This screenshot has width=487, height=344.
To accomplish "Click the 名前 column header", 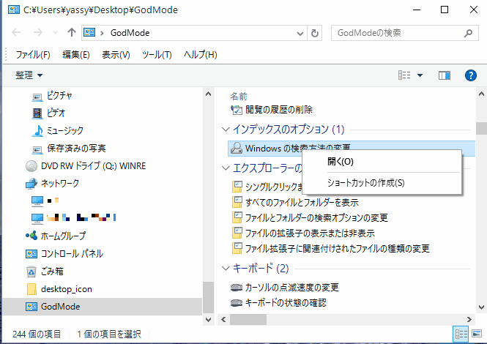I will (x=239, y=97).
